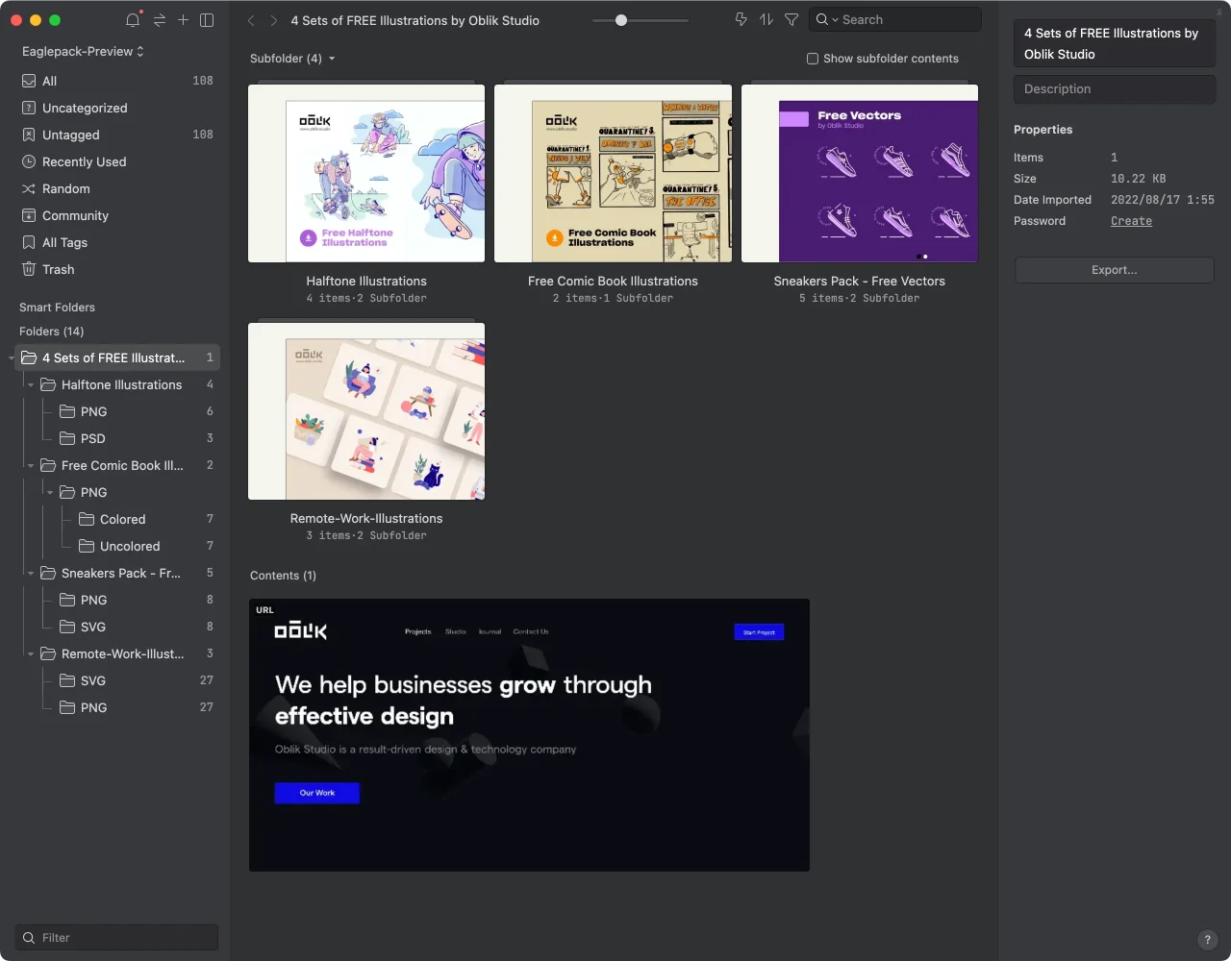Click the search magnifier icon

(x=822, y=19)
